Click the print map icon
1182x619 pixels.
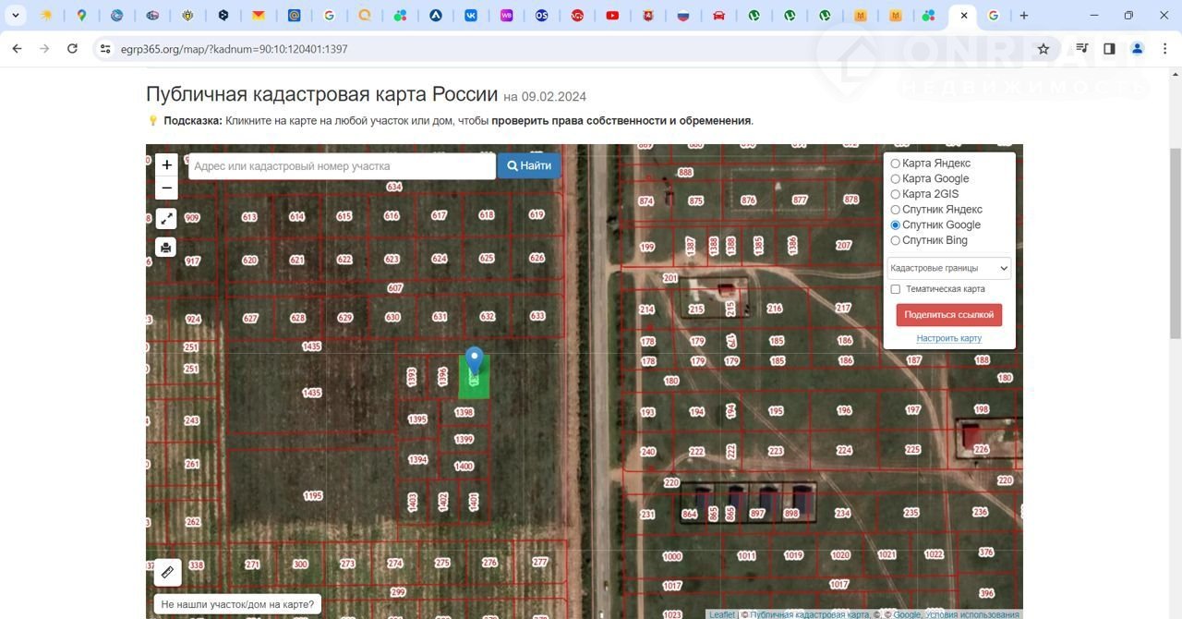(x=166, y=248)
